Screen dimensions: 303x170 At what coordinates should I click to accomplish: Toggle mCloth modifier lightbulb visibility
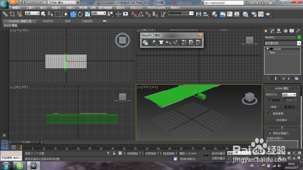(x=268, y=49)
